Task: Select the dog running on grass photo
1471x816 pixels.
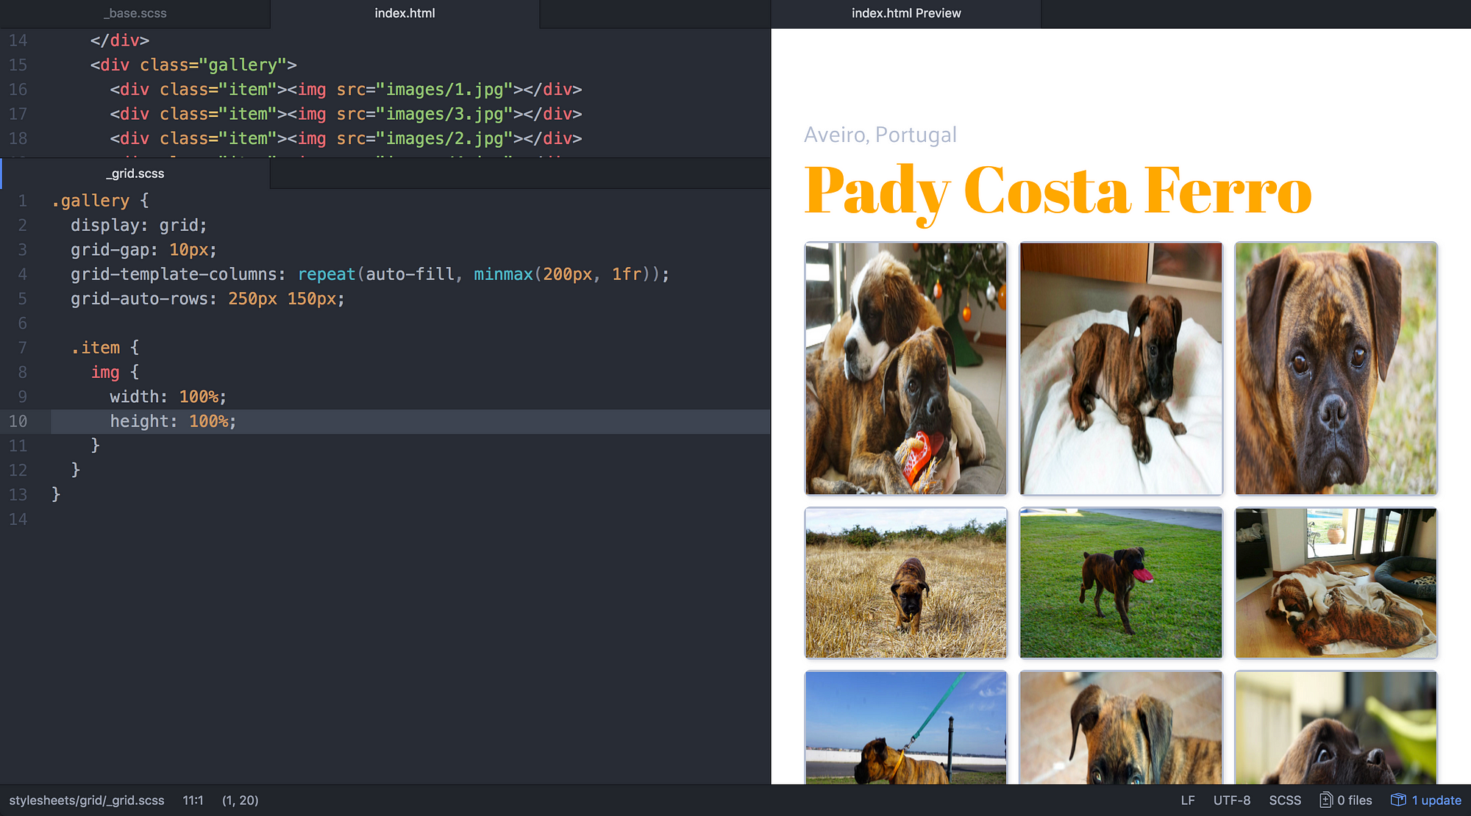Action: (x=1121, y=583)
